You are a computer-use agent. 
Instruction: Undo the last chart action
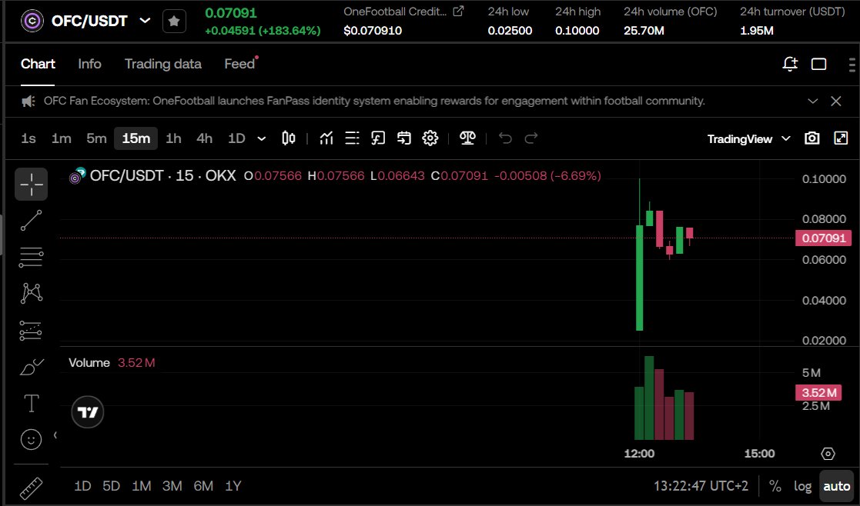505,138
